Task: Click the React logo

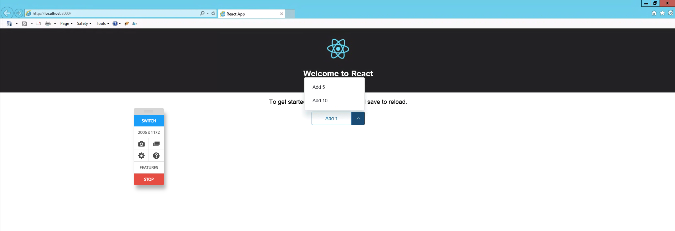Action: tap(338, 49)
